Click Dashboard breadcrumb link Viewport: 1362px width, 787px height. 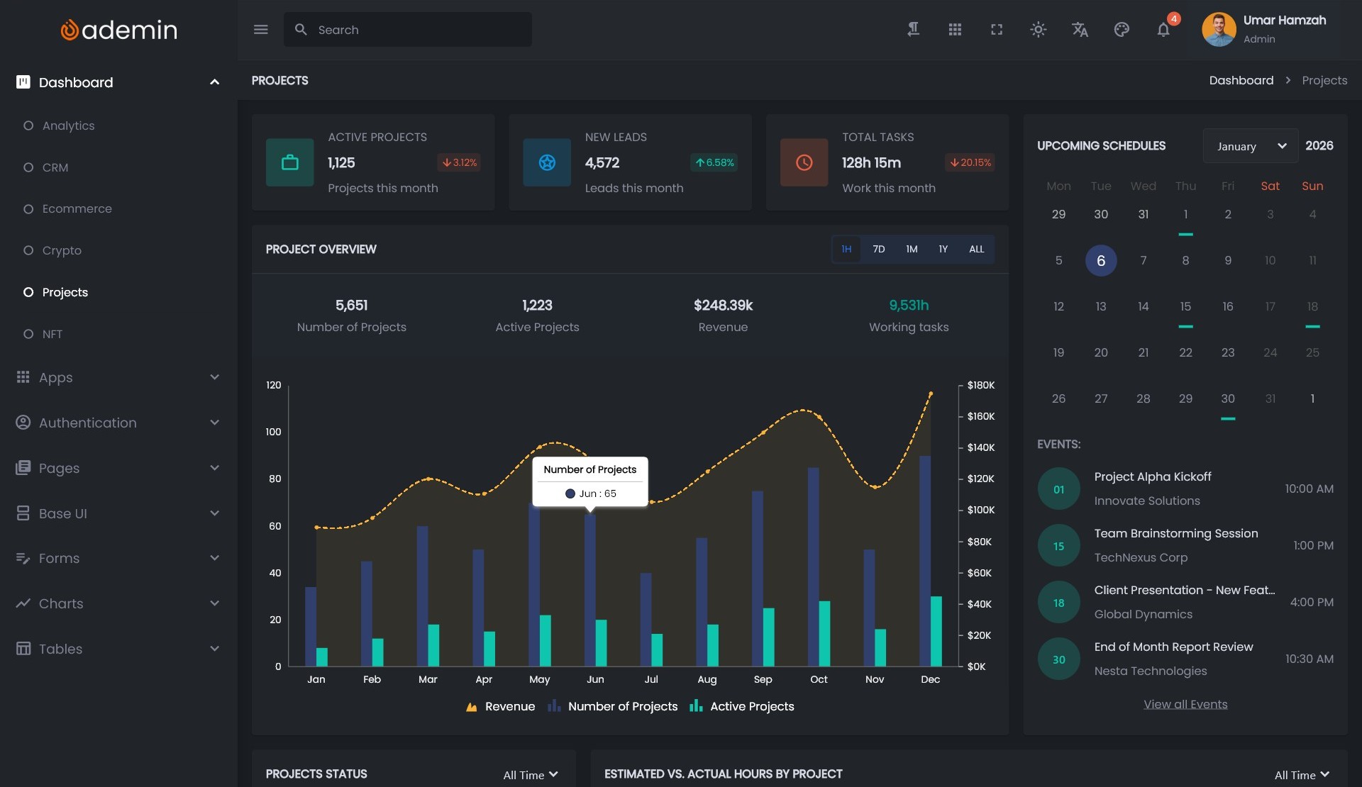click(x=1241, y=81)
